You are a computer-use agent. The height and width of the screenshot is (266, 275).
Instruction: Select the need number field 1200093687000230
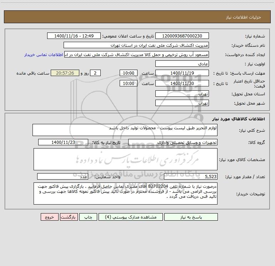click(x=182, y=36)
